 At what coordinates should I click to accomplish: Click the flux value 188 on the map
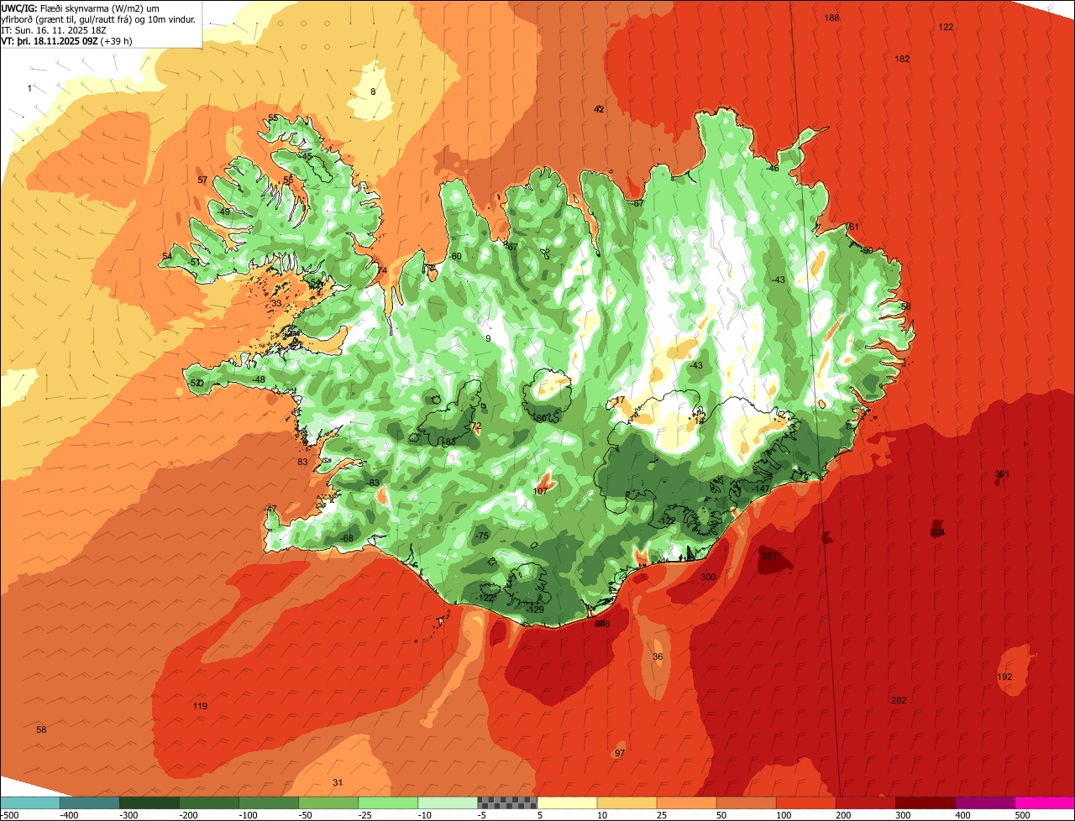(x=831, y=18)
